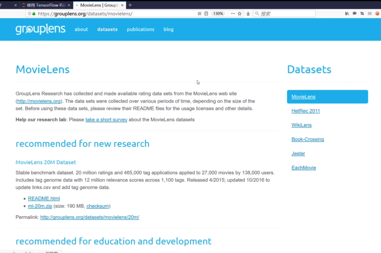The height and width of the screenshot is (253, 381).
Task: Click the MovieLens 20M Dataset heading link
Action: tap(46, 162)
